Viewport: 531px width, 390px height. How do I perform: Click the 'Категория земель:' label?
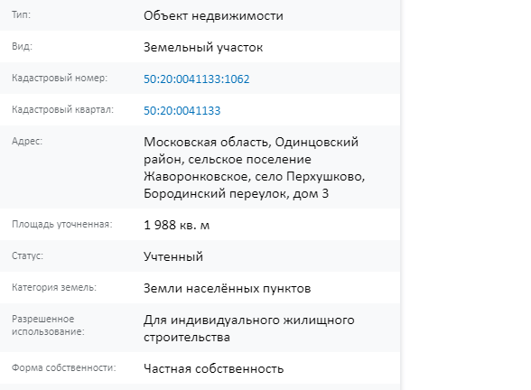pos(54,287)
